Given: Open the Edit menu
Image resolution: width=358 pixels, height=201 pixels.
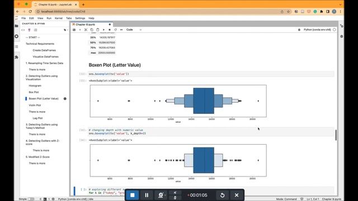Looking at the screenshot, I should click(31, 18).
